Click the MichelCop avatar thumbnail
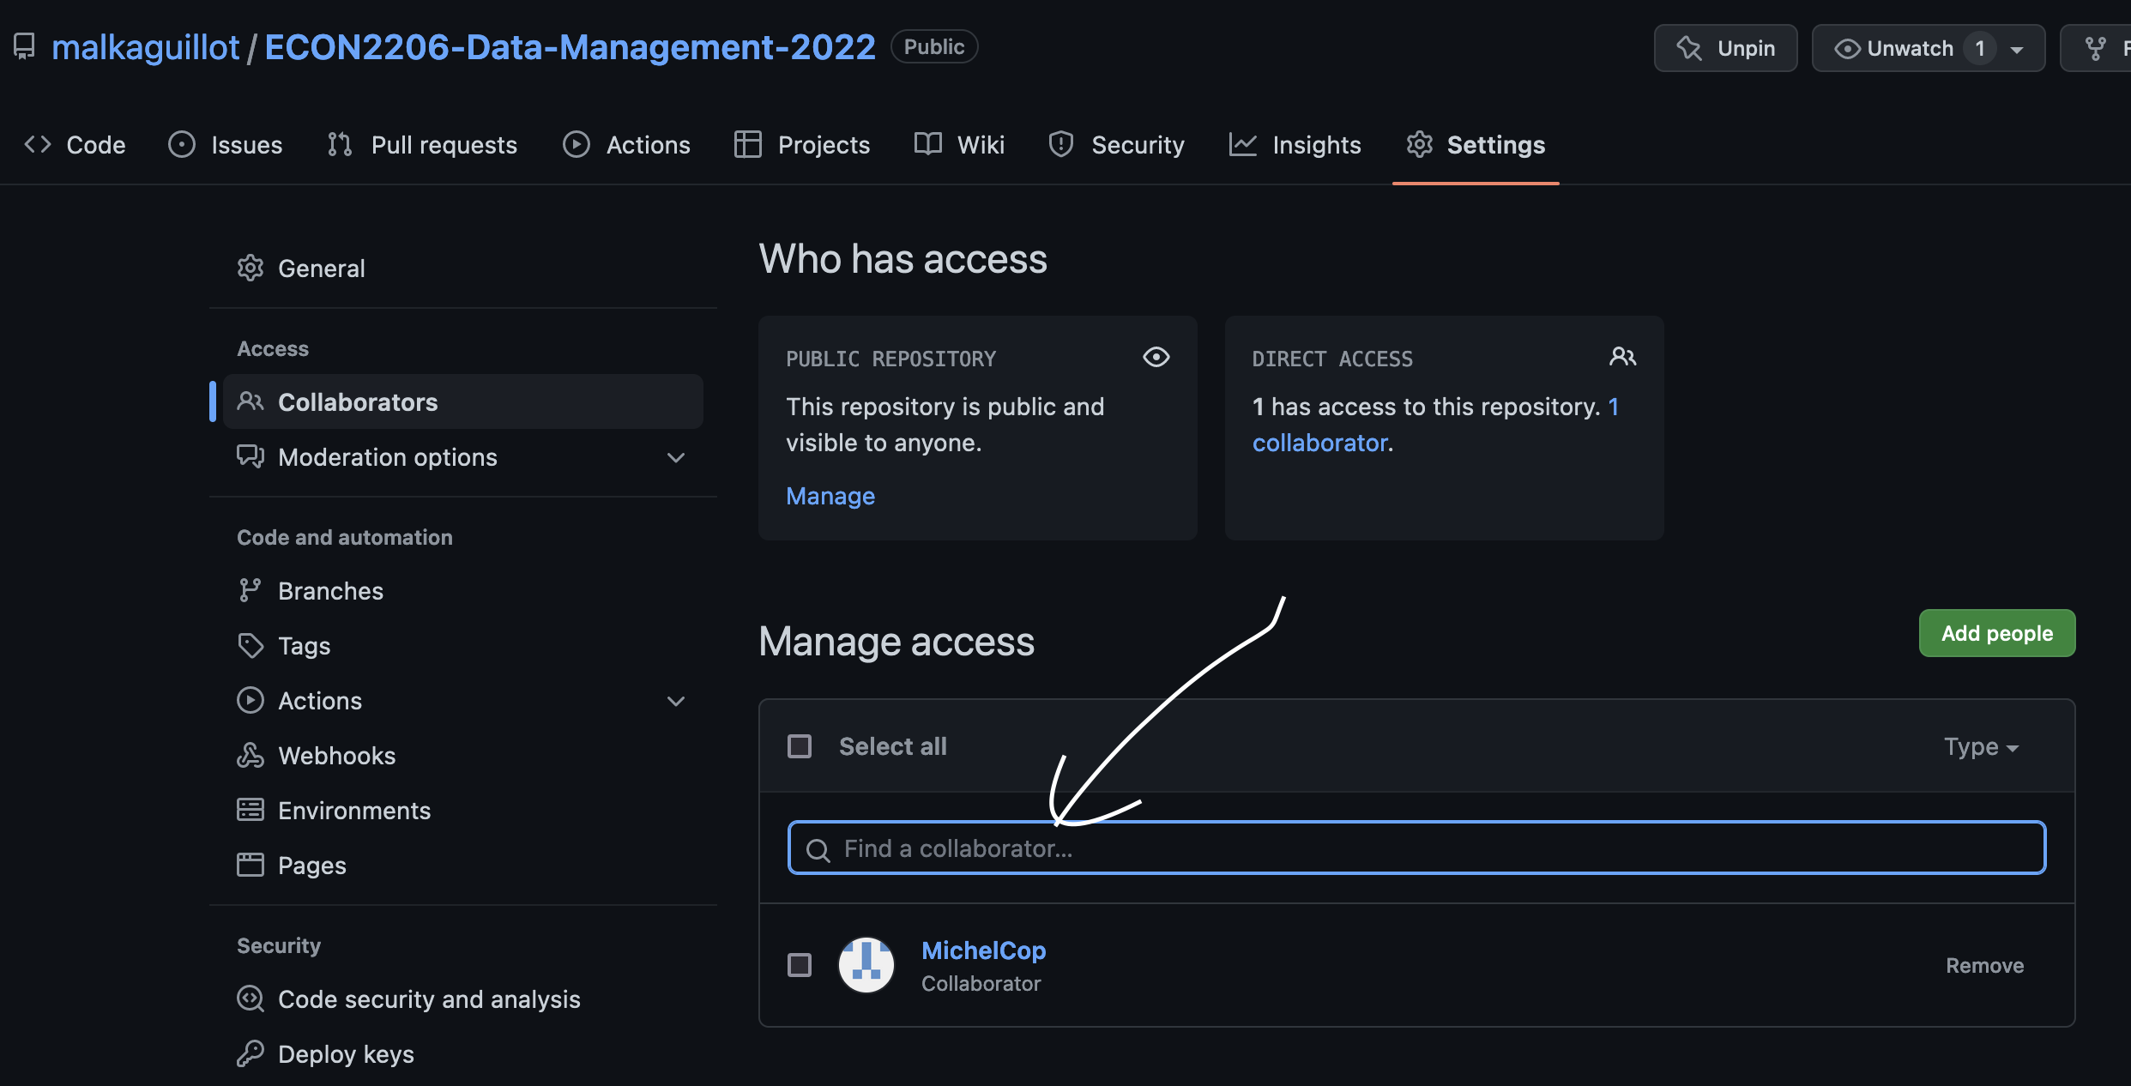The height and width of the screenshot is (1086, 2131). point(866,965)
